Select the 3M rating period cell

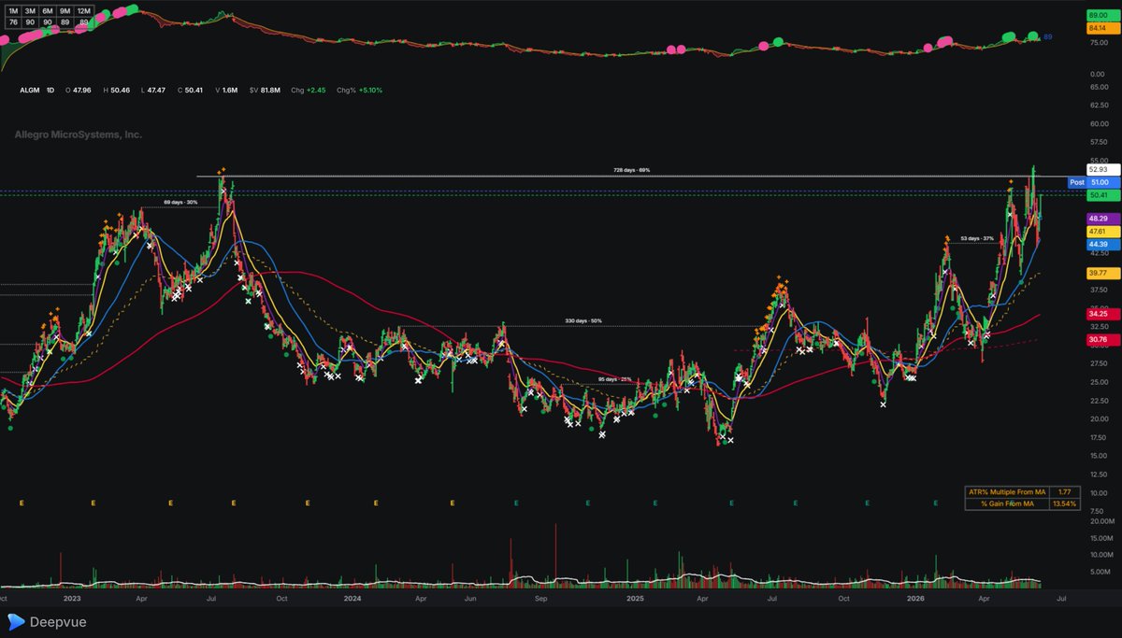(x=29, y=9)
